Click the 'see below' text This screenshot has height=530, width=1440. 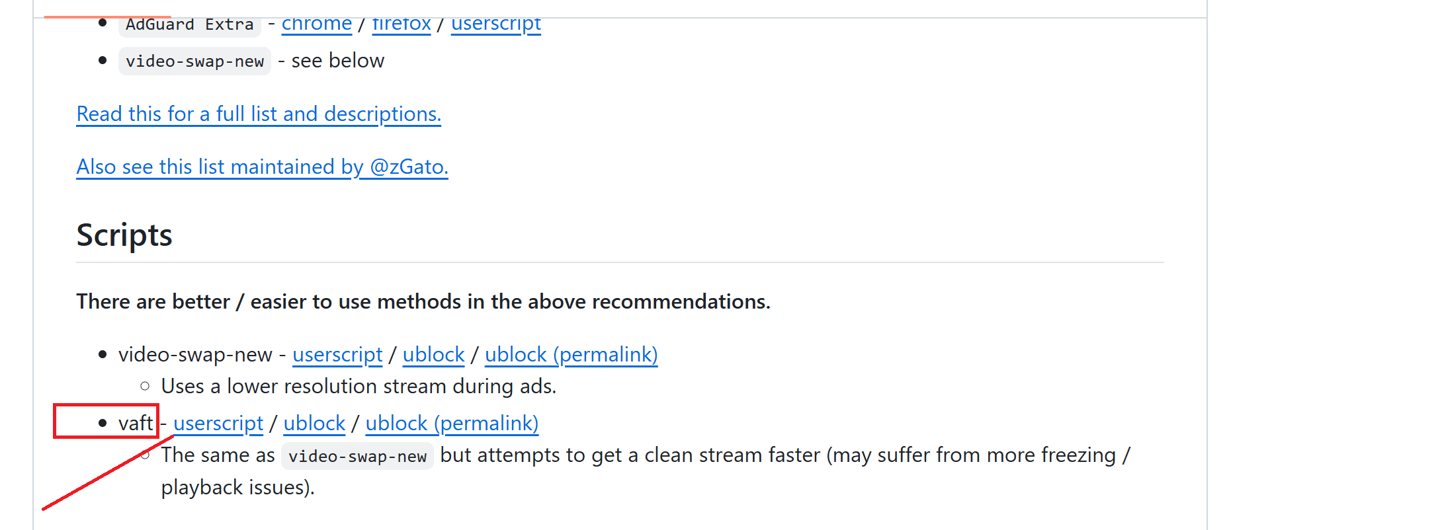(337, 61)
